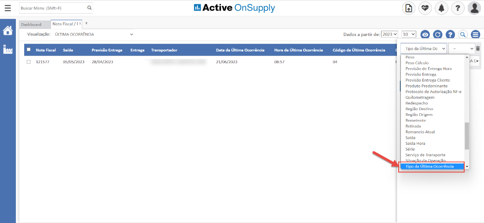Open the 2023 year dropdown

[389, 35]
